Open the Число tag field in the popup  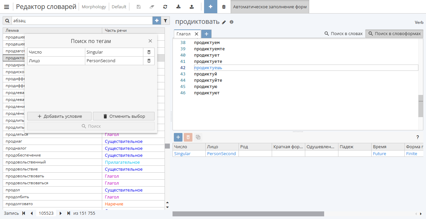[x=56, y=52]
